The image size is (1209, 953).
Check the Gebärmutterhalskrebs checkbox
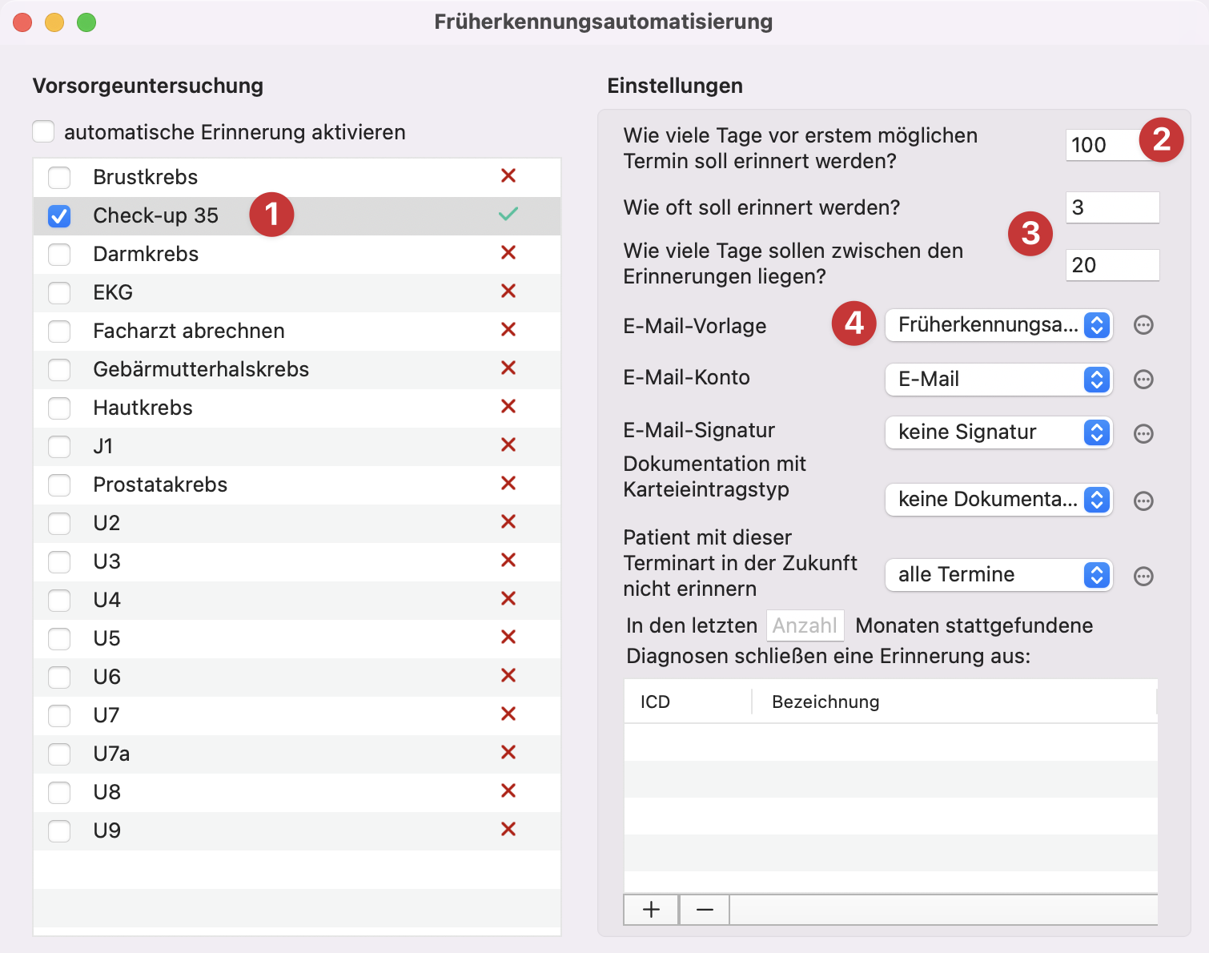pos(59,369)
